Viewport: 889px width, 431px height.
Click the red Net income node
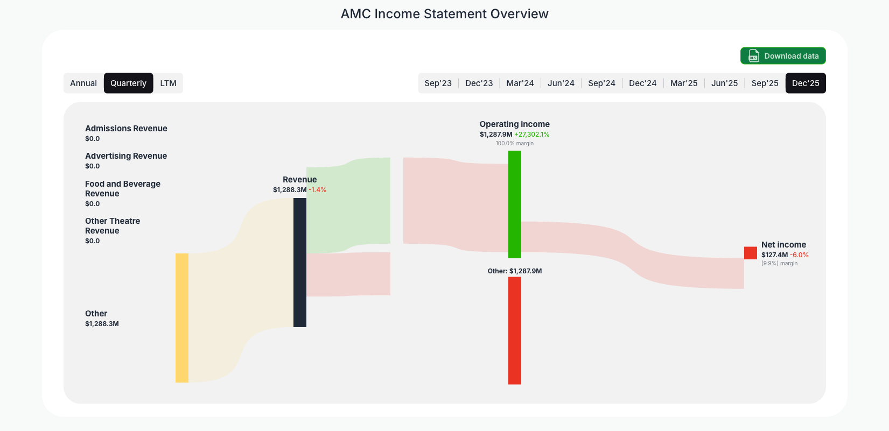click(750, 252)
